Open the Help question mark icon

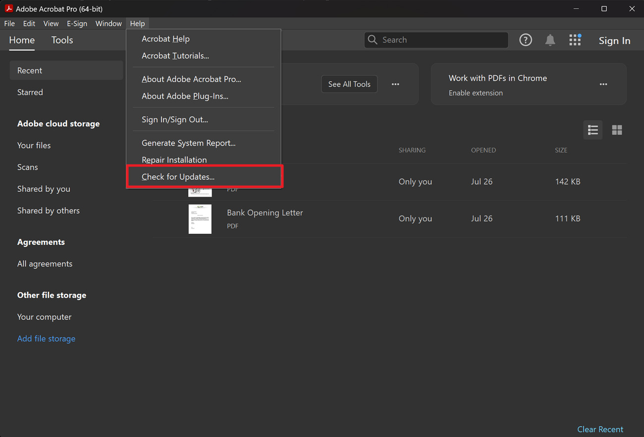coord(526,40)
